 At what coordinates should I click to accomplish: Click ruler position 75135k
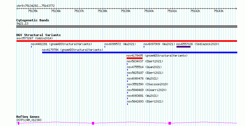pyautogui.click(x=33, y=11)
